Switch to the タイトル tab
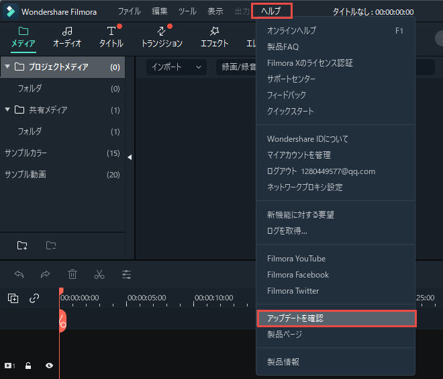This screenshot has width=443, height=379. (111, 38)
